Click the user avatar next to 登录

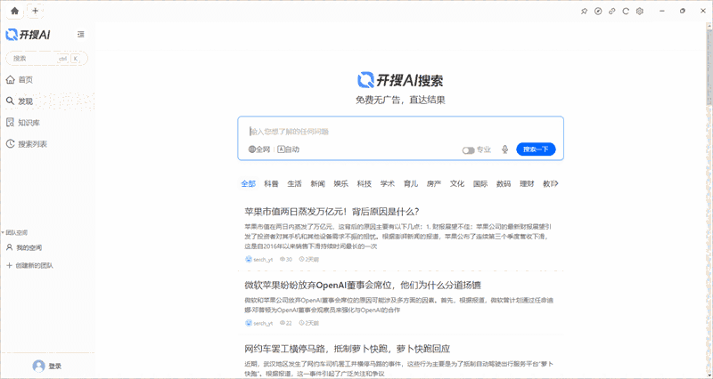(x=38, y=366)
